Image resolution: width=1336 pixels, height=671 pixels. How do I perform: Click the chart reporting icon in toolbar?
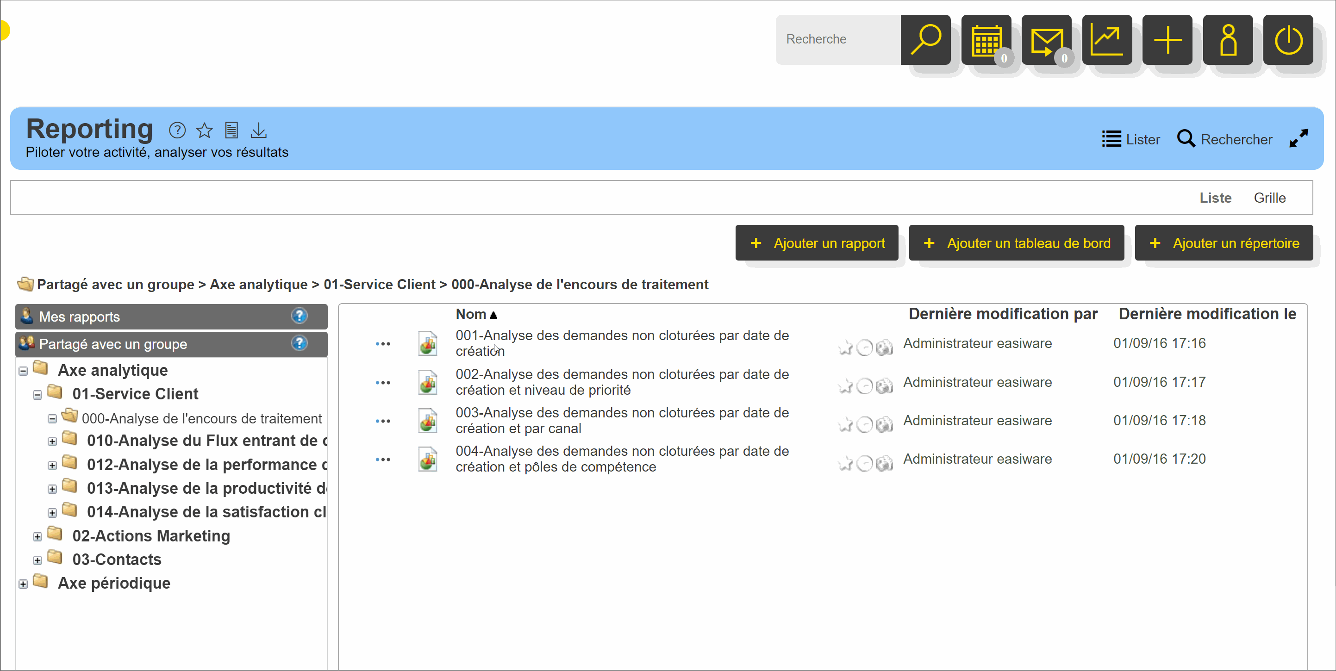click(1107, 40)
